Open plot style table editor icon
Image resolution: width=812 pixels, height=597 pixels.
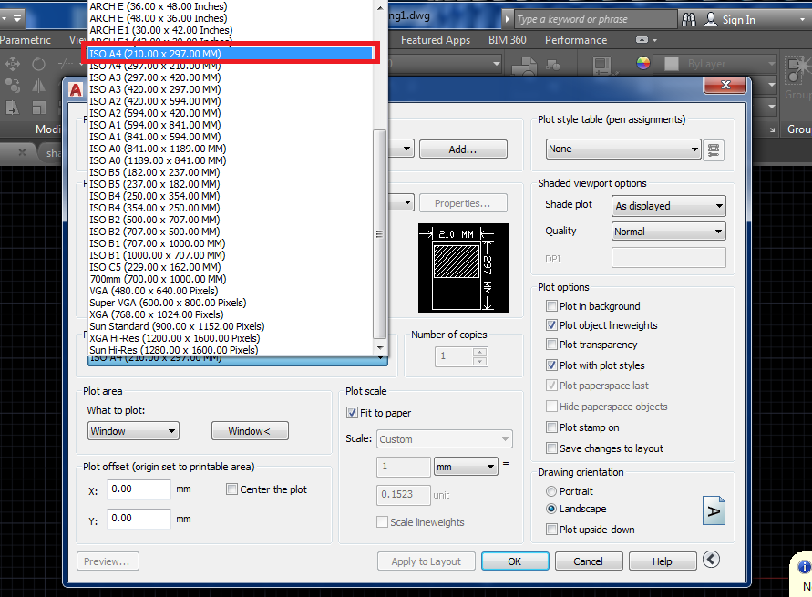(714, 150)
